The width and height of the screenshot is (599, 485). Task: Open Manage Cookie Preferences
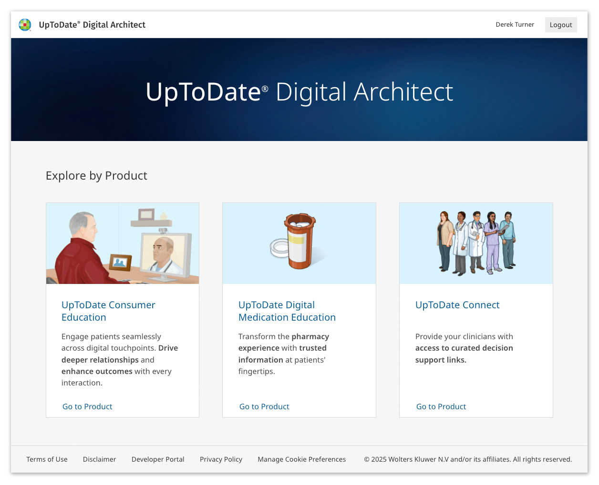302,459
